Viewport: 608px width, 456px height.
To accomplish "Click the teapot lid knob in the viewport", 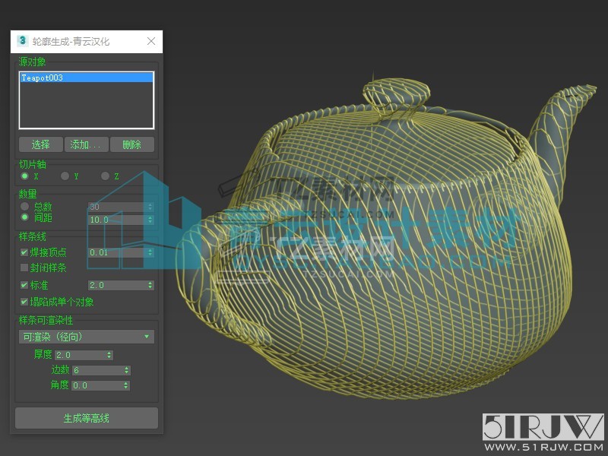I will point(396,93).
